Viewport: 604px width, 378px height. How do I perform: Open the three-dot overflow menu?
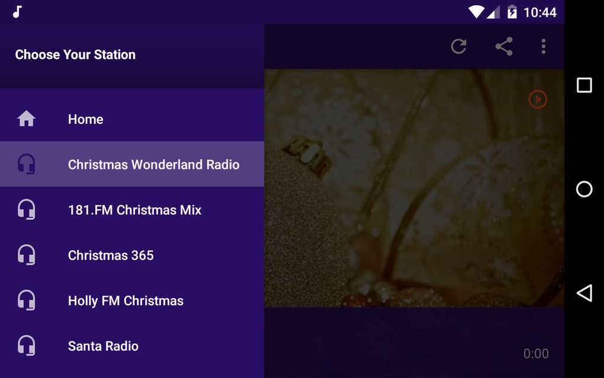[x=544, y=46]
